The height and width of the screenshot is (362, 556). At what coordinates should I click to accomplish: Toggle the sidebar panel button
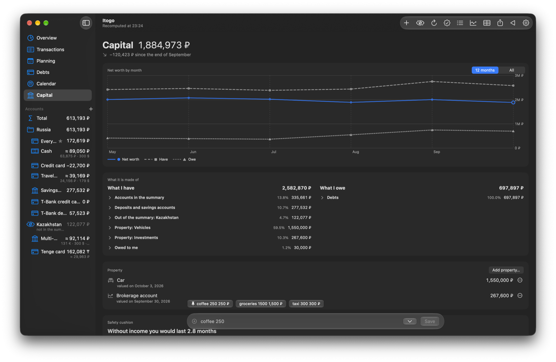(86, 23)
